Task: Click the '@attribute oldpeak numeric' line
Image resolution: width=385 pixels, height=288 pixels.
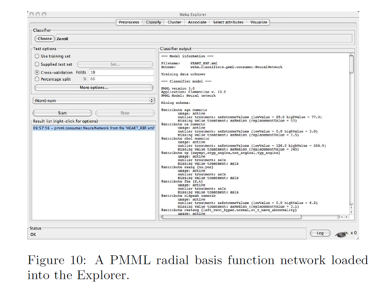Action: click(188, 196)
